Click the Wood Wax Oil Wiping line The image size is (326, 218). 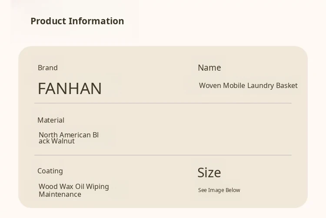[x=74, y=186]
